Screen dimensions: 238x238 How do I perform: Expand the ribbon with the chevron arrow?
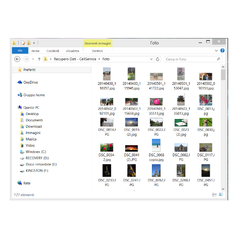pos(216,51)
